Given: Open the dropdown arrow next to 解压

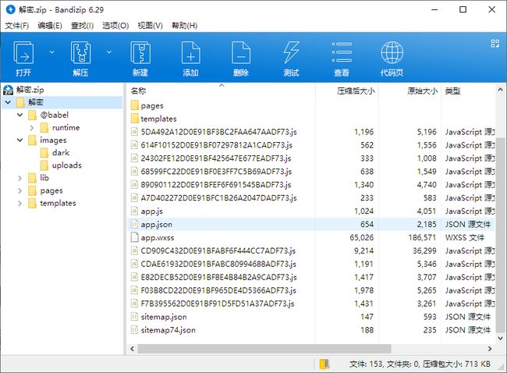Looking at the screenshot, I should pos(109,52).
